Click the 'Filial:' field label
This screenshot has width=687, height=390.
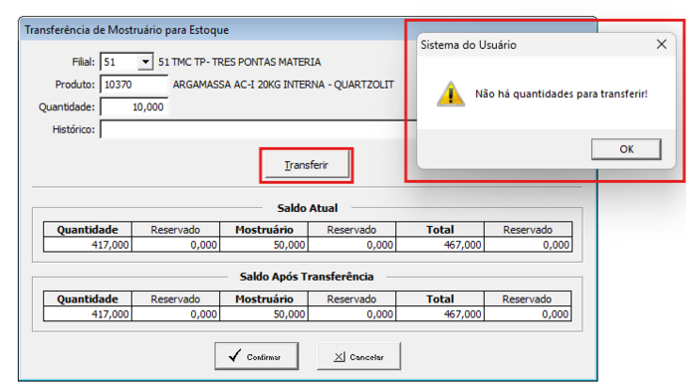point(84,62)
